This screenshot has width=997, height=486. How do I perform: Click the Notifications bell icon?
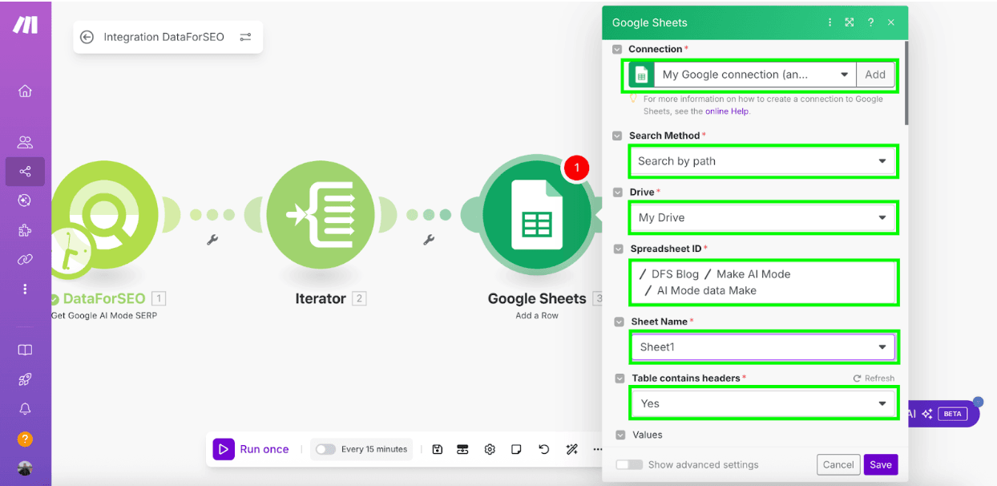(25, 408)
